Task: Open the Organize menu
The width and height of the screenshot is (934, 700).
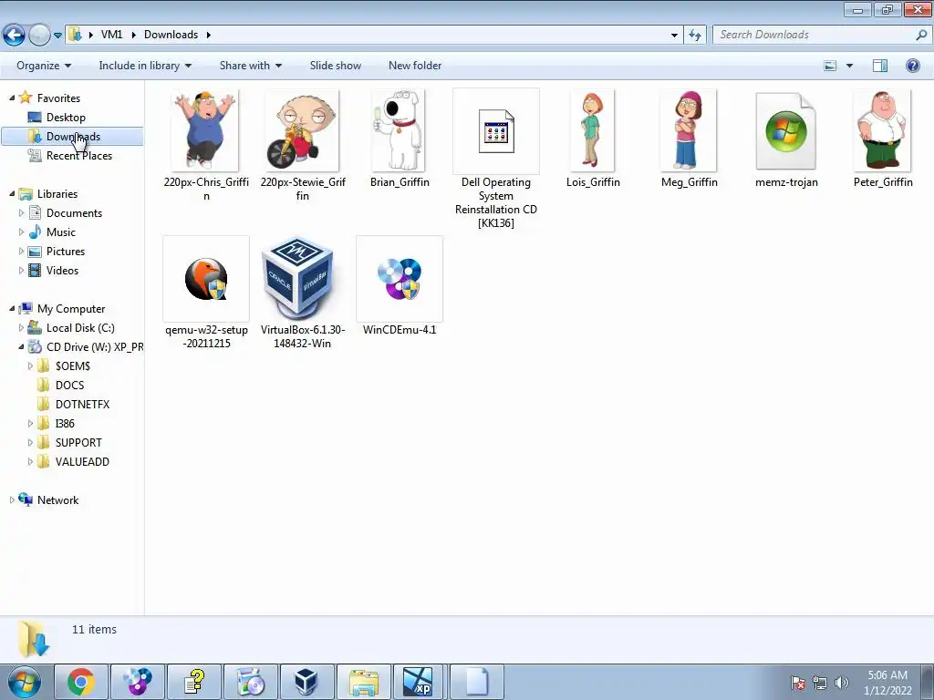Action: coord(44,66)
